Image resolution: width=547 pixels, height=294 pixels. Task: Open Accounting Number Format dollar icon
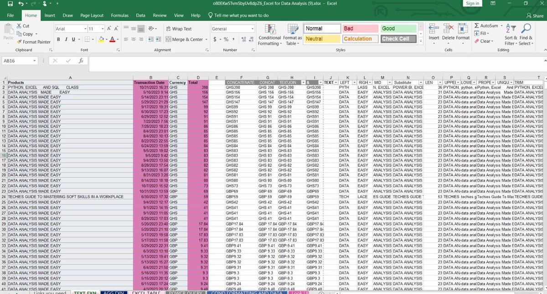point(215,40)
